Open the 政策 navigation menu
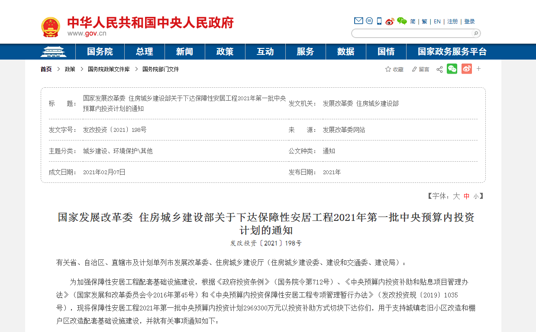Viewport: 536px width, 332px height. click(225, 52)
